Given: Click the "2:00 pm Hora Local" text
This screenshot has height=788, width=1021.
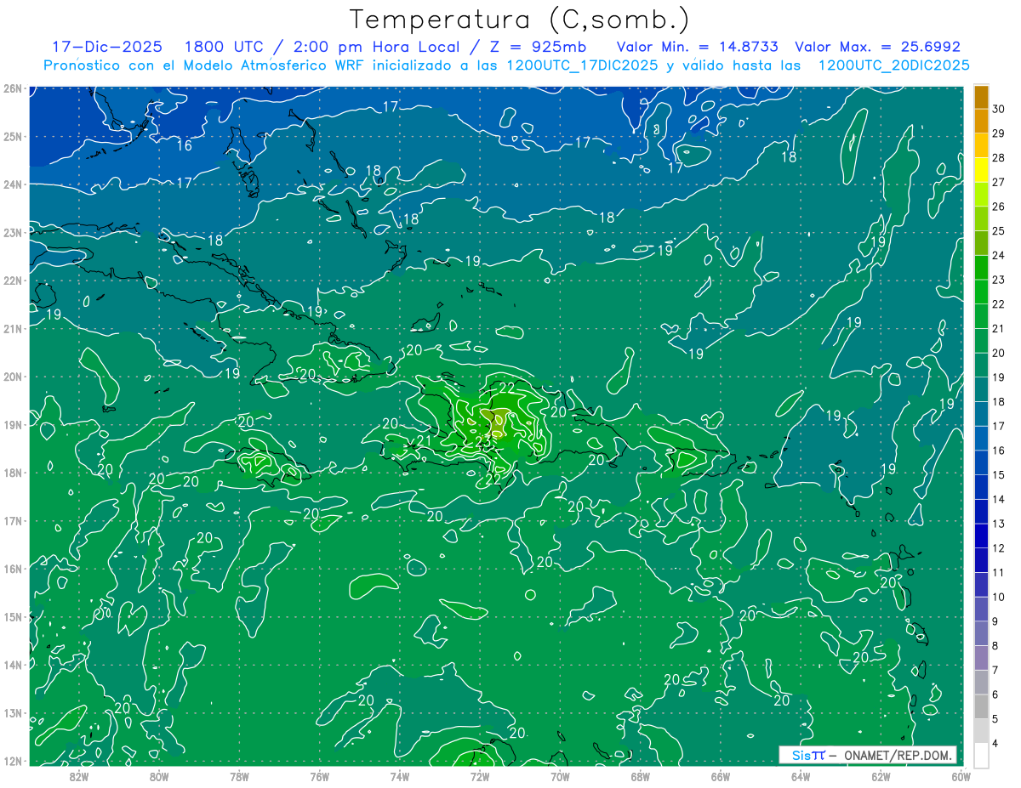Looking at the screenshot, I should click(x=376, y=47).
